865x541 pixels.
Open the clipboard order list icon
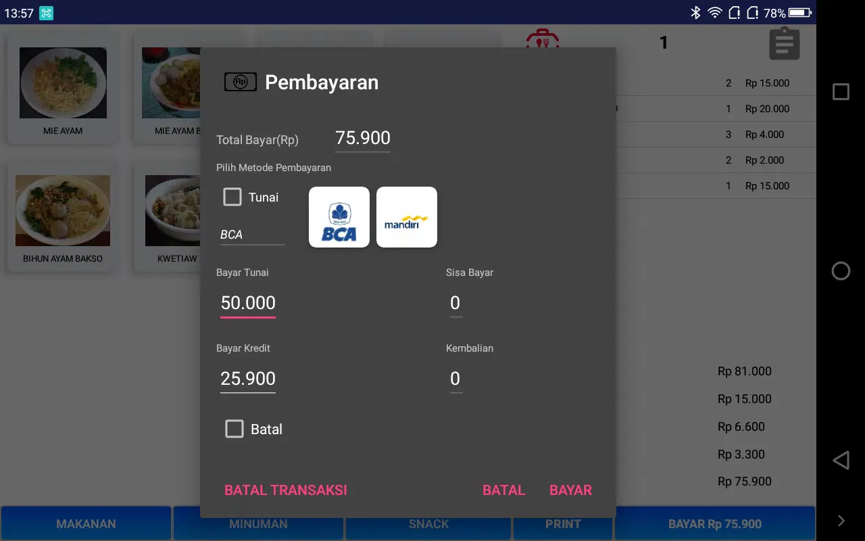pyautogui.click(x=785, y=43)
